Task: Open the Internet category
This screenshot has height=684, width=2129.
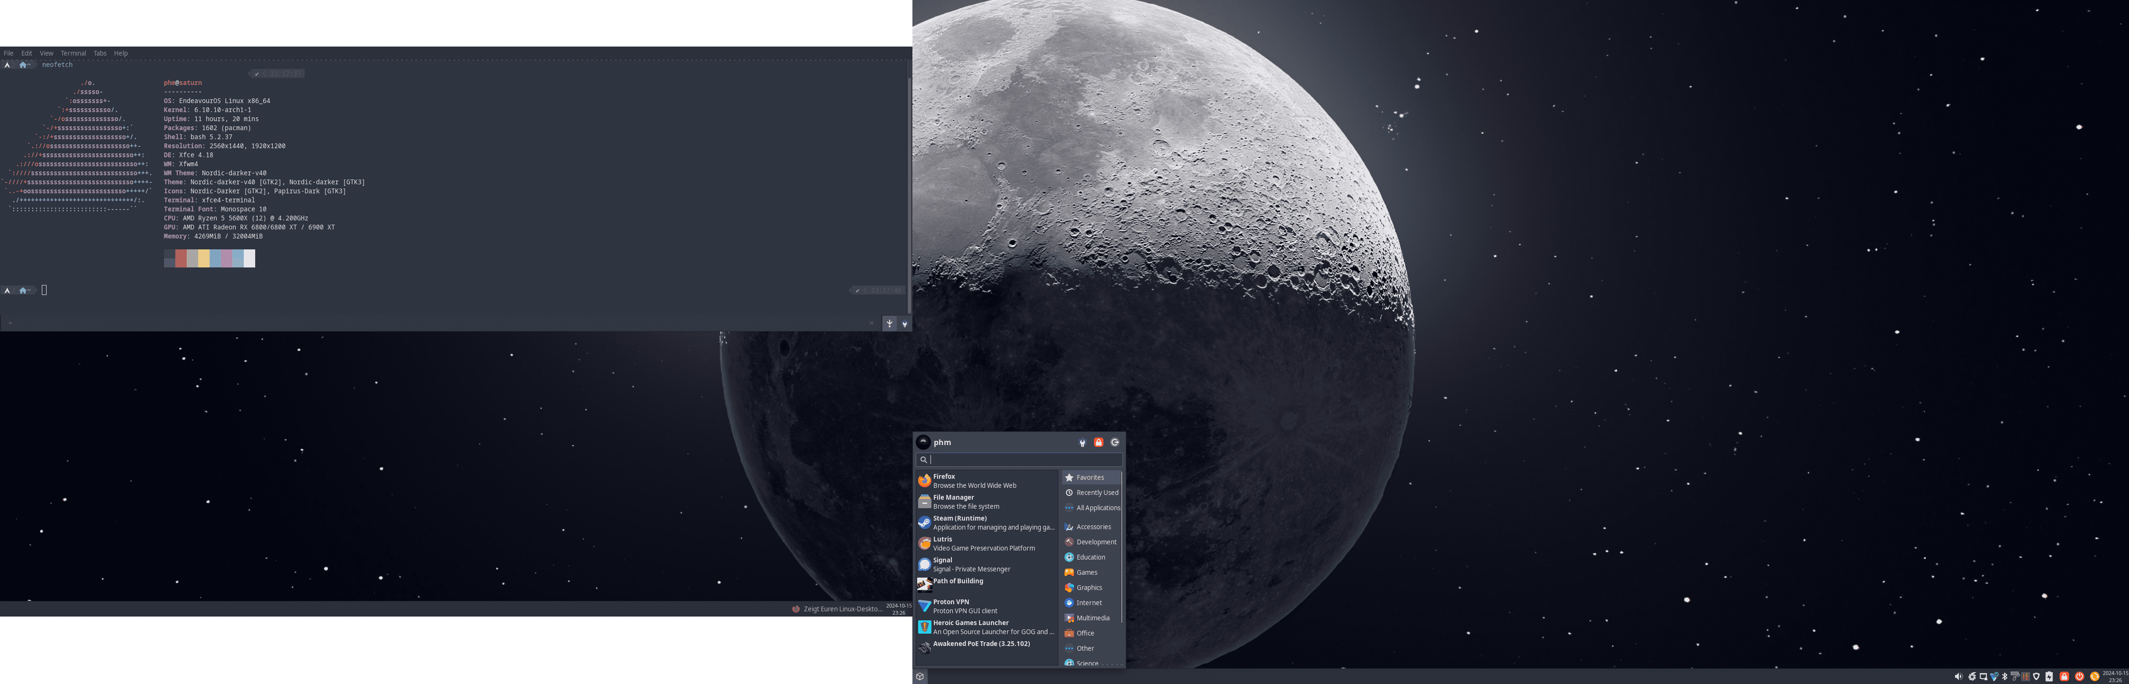Action: [1091, 603]
